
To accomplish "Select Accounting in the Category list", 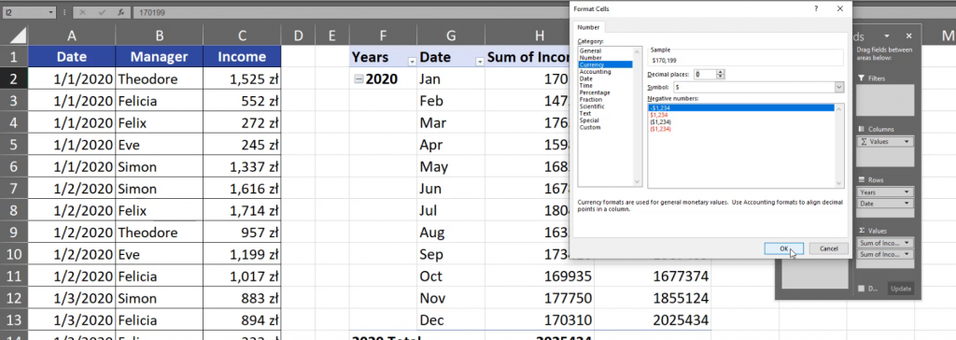I will click(595, 71).
